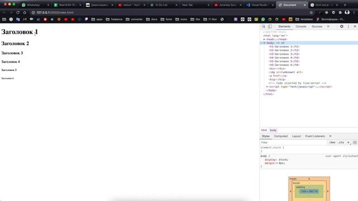Viewport: 358px width, 201px height.
Task: Navigate back with the browser back arrow
Action: [4, 12]
